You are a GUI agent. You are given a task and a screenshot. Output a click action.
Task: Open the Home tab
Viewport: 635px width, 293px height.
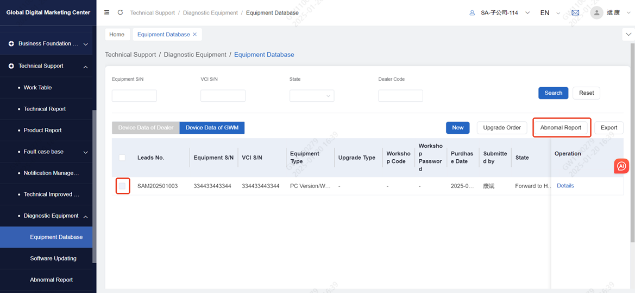(117, 35)
